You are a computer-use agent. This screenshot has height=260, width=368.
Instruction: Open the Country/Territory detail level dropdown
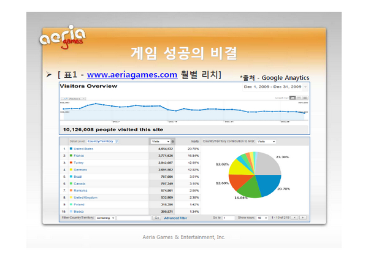pyautogui.click(x=102, y=141)
